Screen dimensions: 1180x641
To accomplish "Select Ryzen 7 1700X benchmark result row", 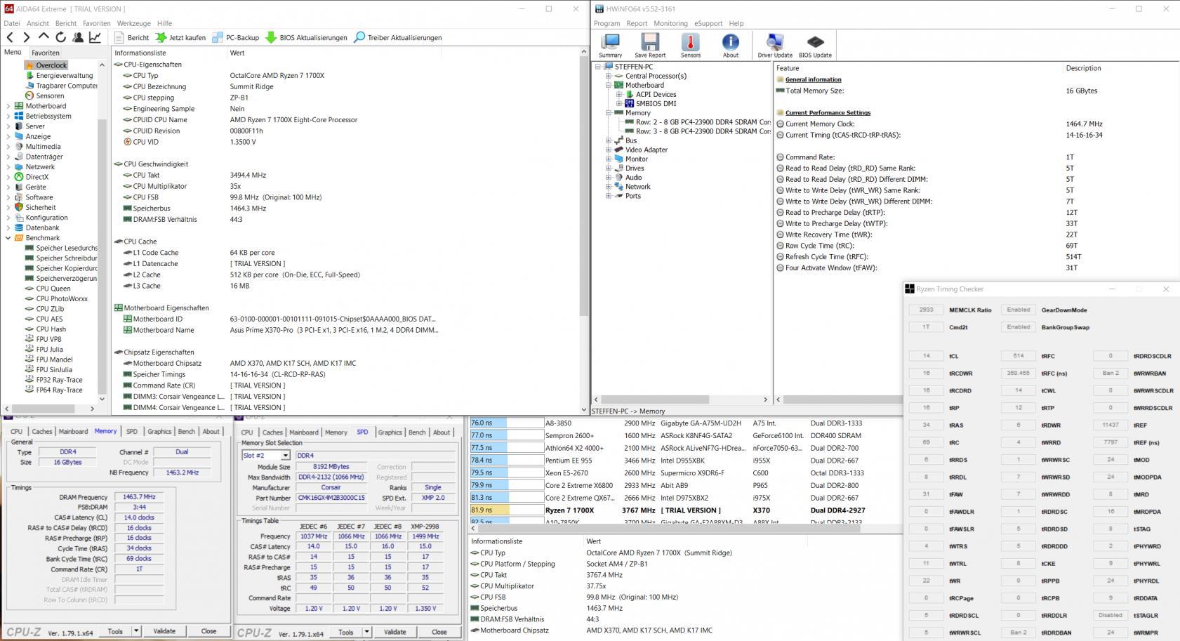I will 685,510.
